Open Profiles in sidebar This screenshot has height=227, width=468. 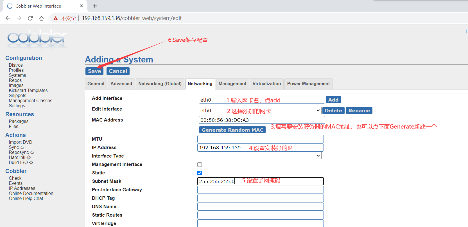pyautogui.click(x=16, y=70)
